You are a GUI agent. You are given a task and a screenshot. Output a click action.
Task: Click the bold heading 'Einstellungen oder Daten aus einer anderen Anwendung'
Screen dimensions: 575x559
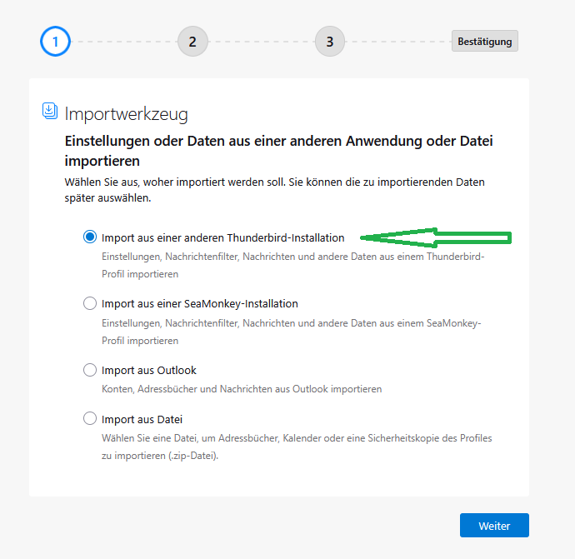tap(278, 151)
